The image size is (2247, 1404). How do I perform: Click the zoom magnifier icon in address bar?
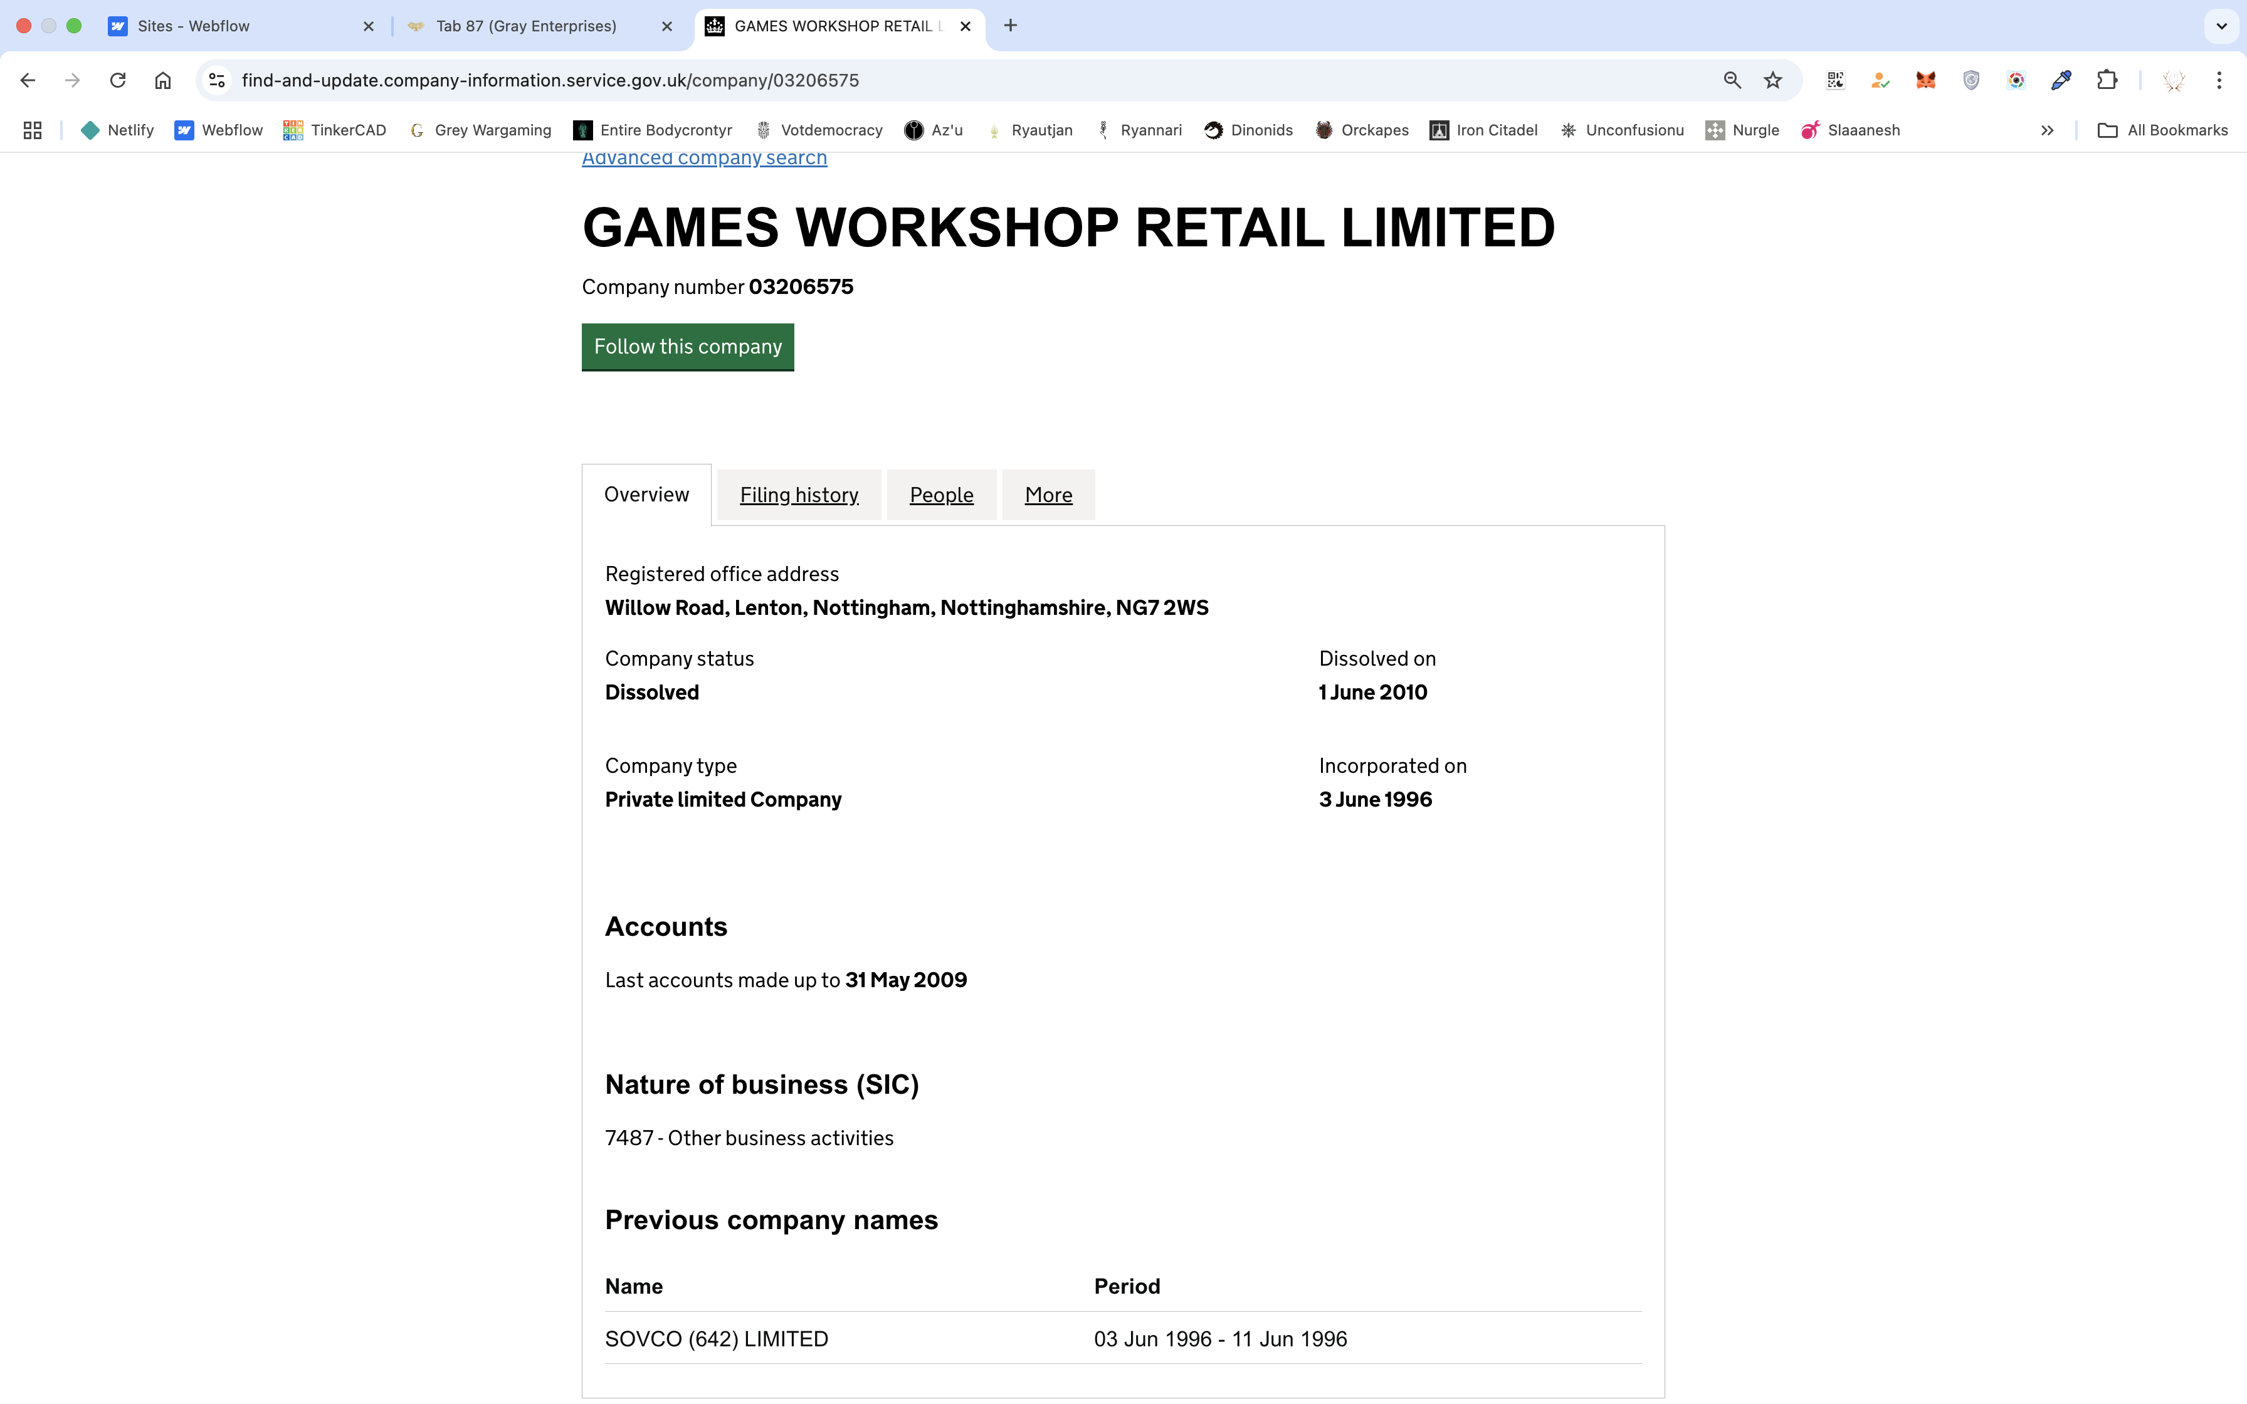coord(1732,80)
